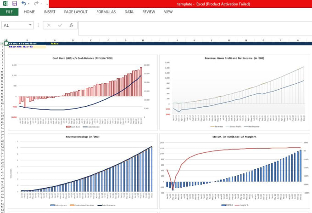Screen dimensions: 312x213
Task: Click the Margin % legend entry
Action: pos(241,205)
